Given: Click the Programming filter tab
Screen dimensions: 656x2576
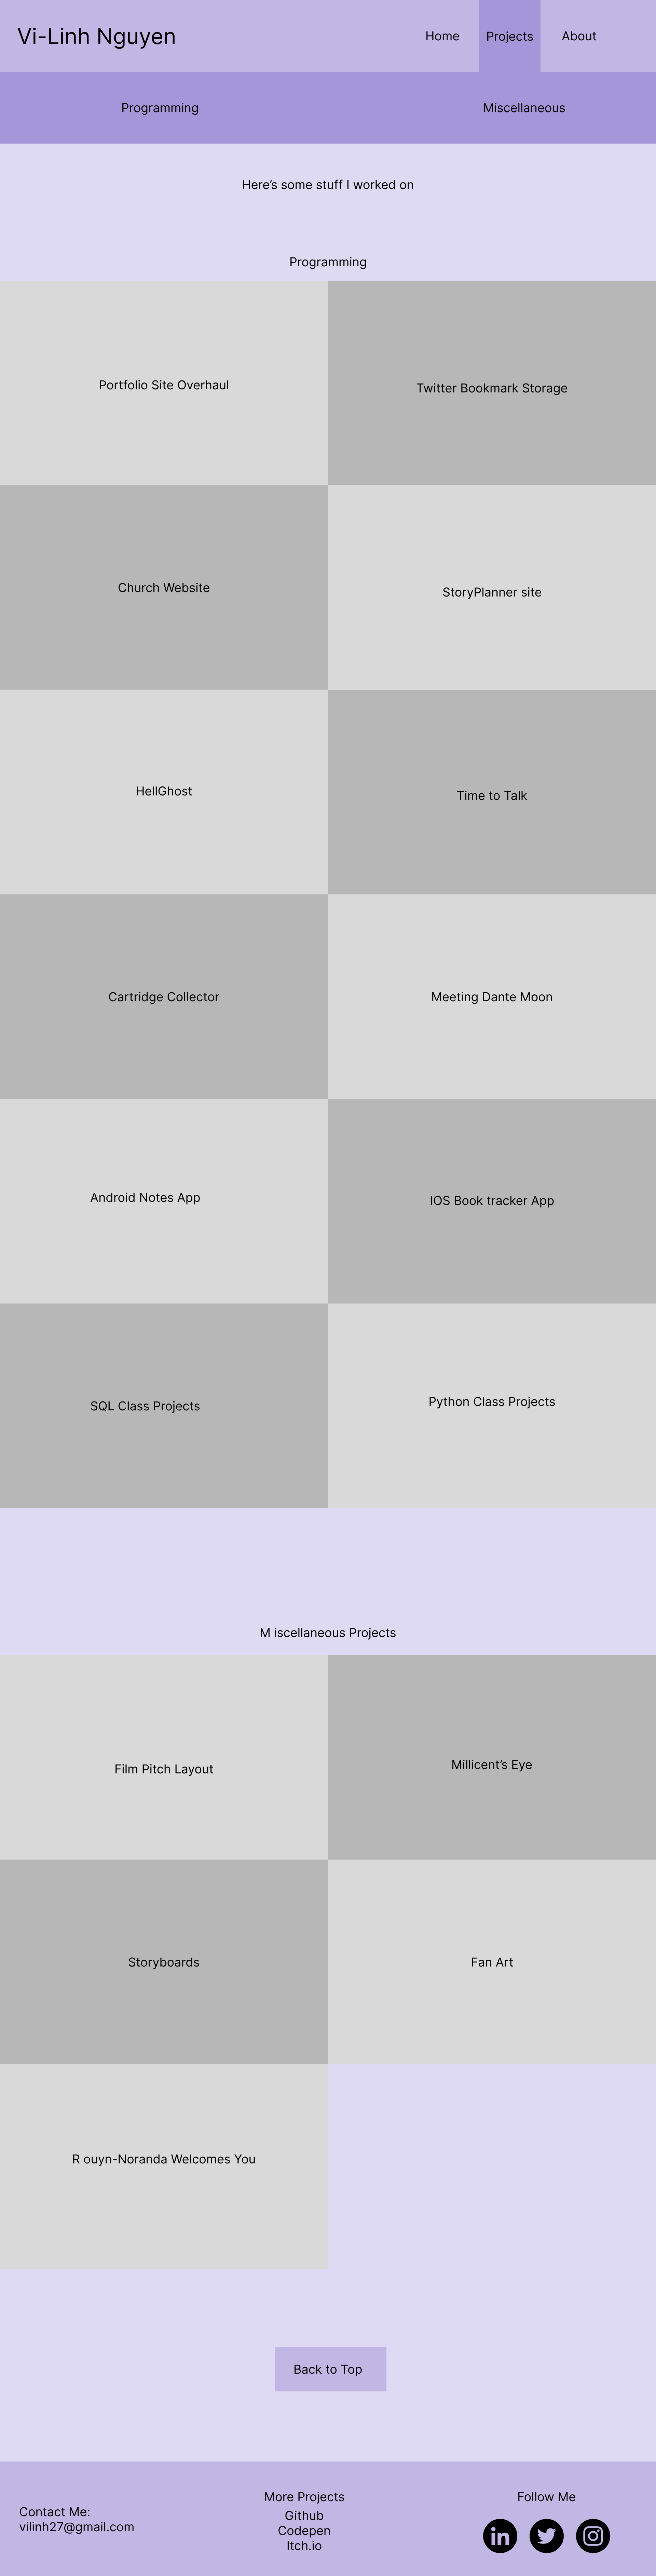Looking at the screenshot, I should 160,107.
